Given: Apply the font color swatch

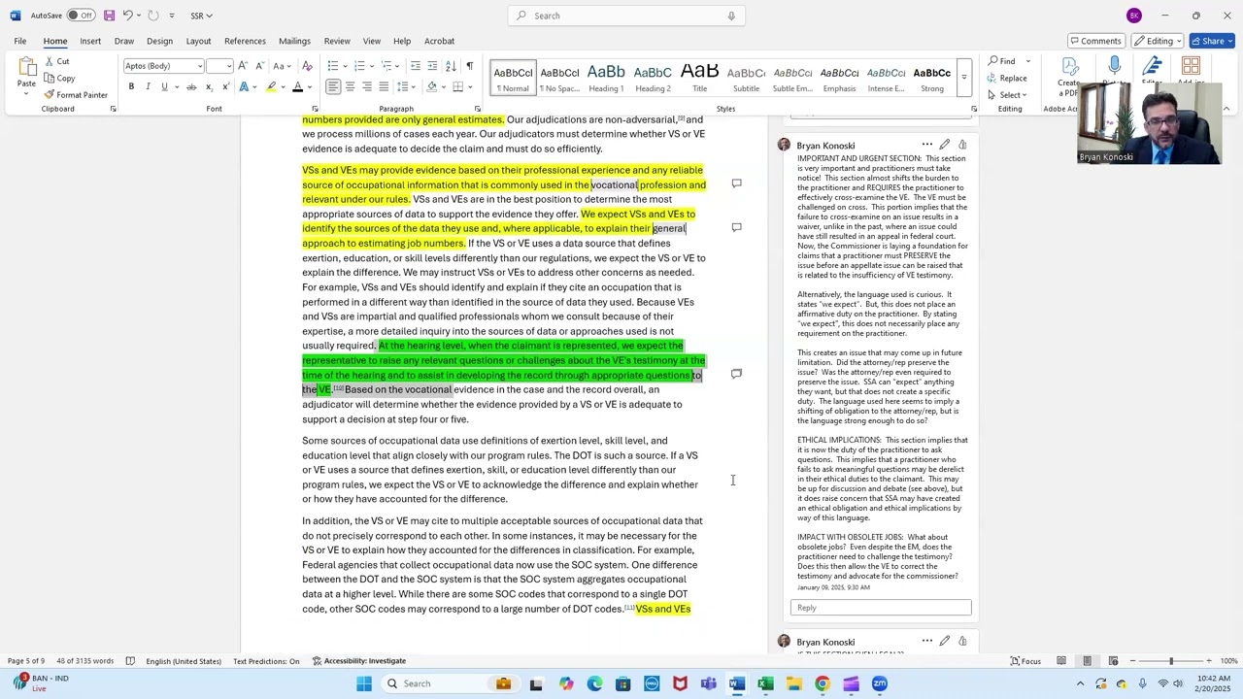Looking at the screenshot, I should coord(298,87).
